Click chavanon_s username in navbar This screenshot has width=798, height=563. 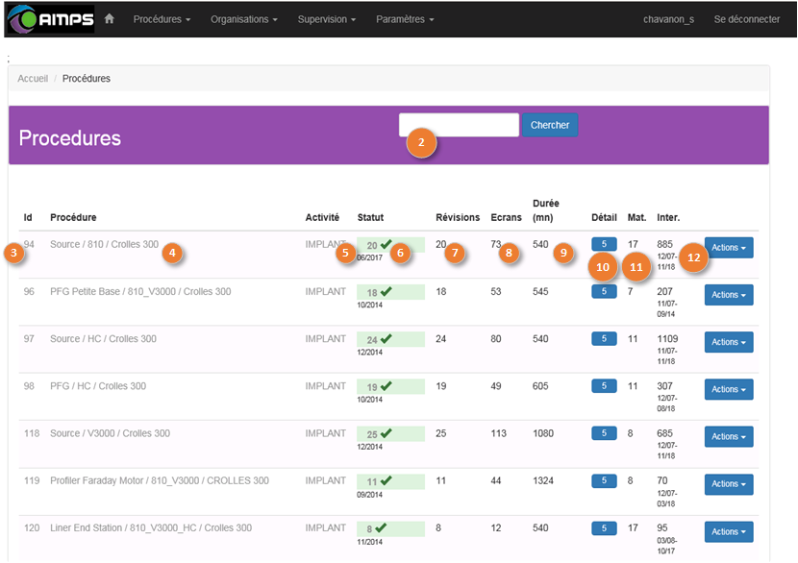668,19
